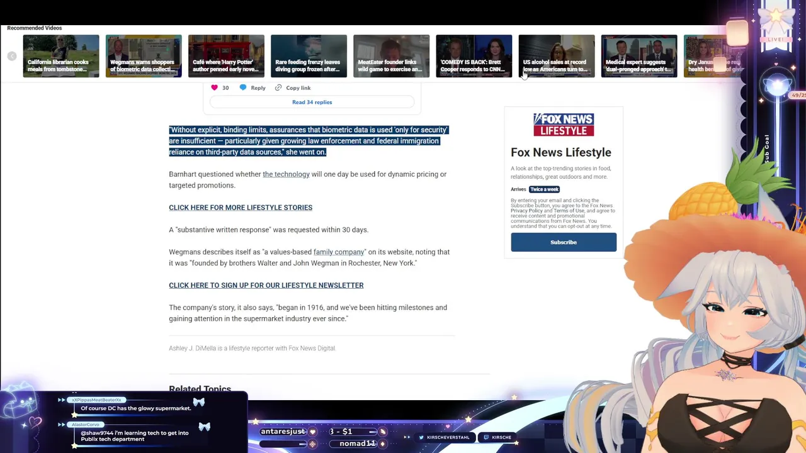Open 'California librarian cooks meals' video
The width and height of the screenshot is (806, 453).
point(61,56)
